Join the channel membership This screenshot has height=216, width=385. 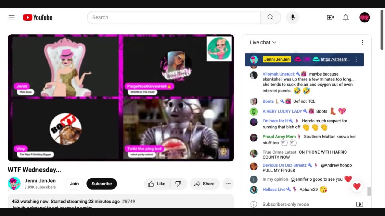pyautogui.click(x=74, y=184)
